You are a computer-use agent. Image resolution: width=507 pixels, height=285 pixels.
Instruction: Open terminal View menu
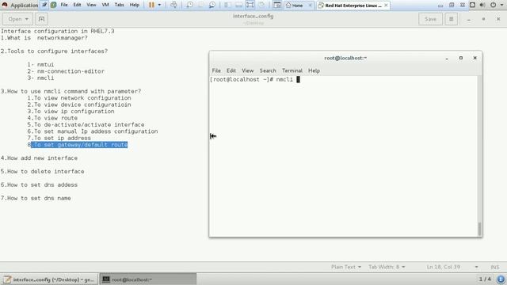click(247, 70)
